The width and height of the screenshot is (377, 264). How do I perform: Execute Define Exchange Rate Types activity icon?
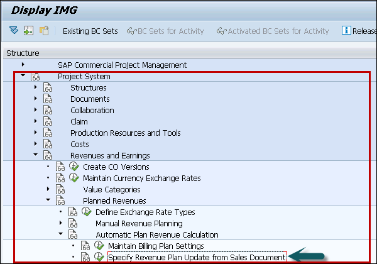tap(86, 212)
